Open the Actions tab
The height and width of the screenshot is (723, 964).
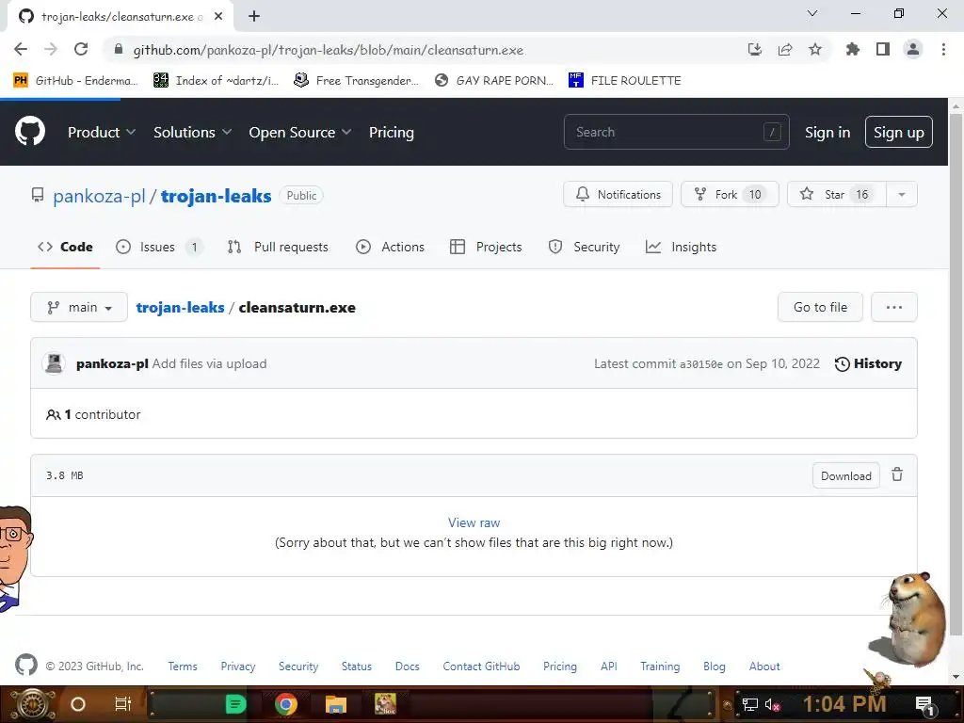pos(390,247)
